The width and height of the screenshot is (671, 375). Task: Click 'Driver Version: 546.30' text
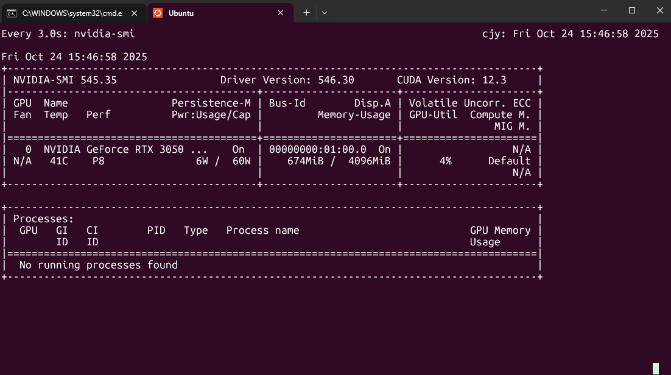click(287, 80)
